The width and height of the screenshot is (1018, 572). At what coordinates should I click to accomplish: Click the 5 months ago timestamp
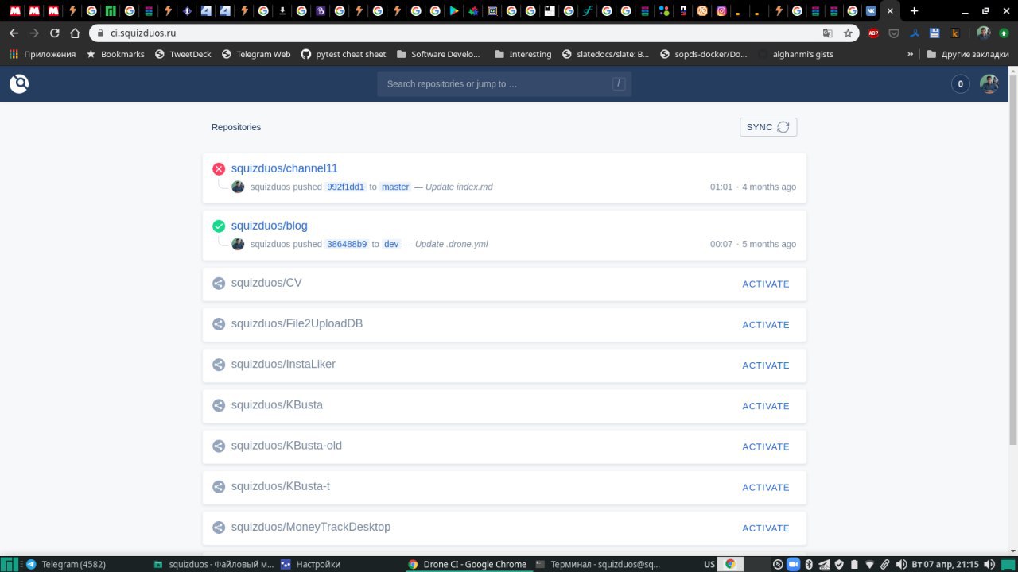coord(769,244)
